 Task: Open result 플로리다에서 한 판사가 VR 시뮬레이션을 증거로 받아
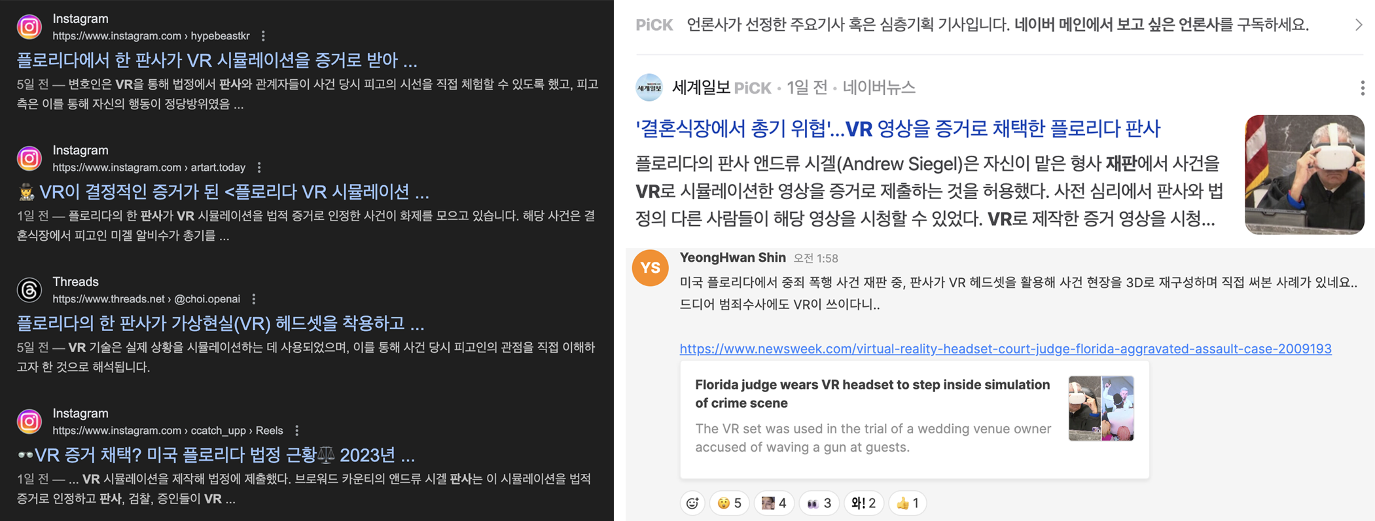point(217,60)
